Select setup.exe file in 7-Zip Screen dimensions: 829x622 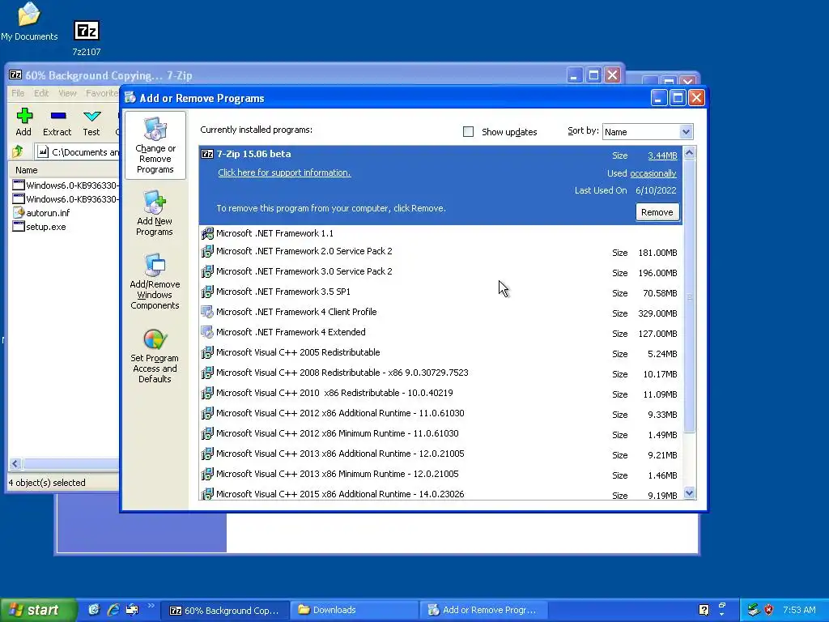tap(40, 227)
